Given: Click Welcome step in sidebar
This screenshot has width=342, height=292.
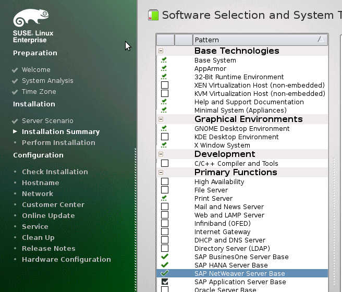Looking at the screenshot, I should coord(36,70).
